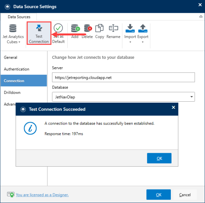Click the Set as Default checkmark icon
Screen dimensions: 205x203
(58, 28)
